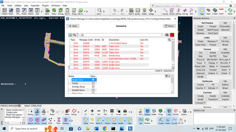Toggle Double cons visibility flag
The image size is (236, 132).
121,121
